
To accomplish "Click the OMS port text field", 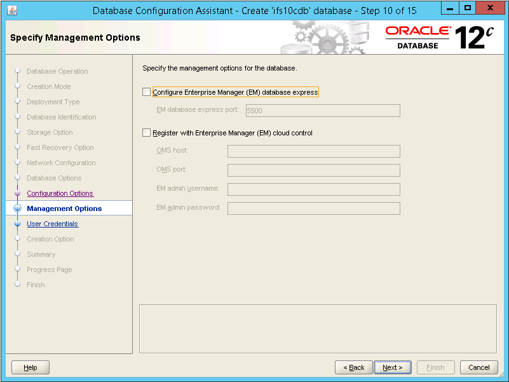I will [313, 170].
